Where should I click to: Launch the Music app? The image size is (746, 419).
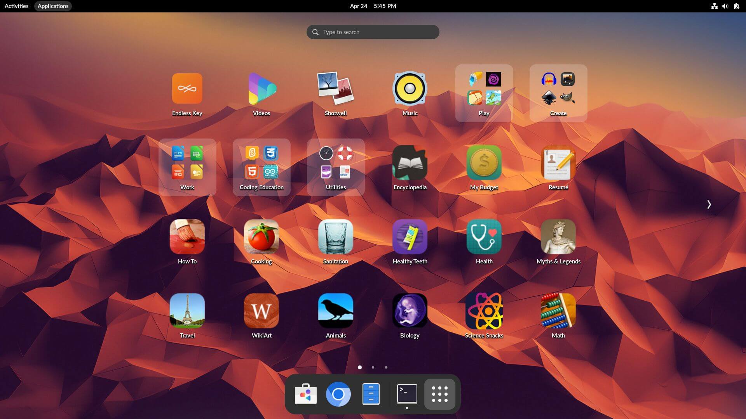click(410, 89)
